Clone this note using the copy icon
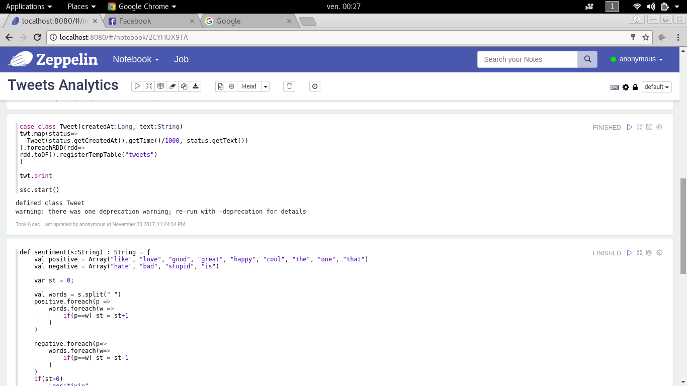687x386 pixels. (x=184, y=86)
